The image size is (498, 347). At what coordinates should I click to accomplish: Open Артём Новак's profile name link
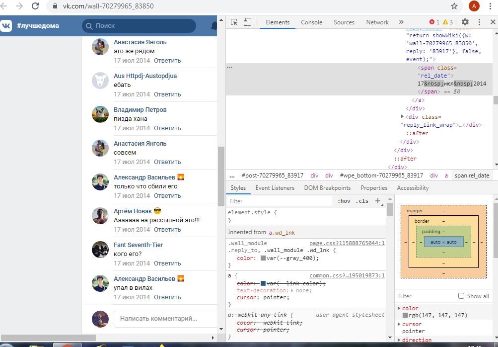click(x=133, y=211)
